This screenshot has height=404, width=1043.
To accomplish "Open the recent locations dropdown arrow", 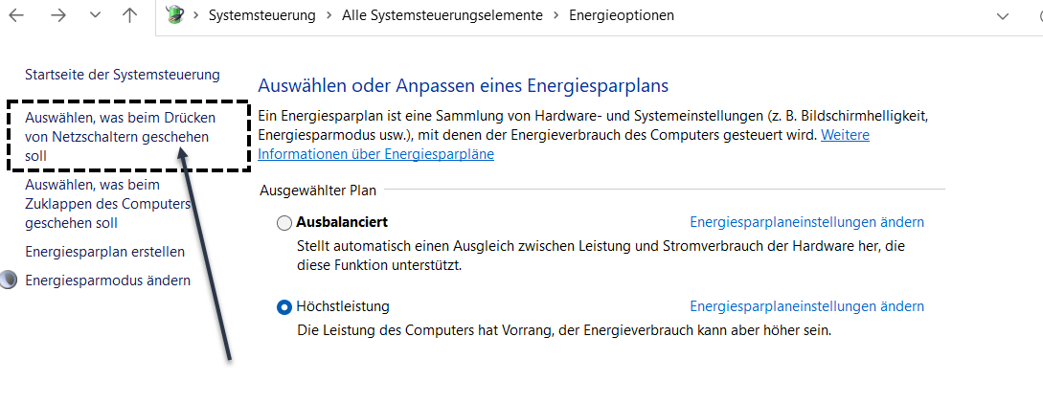I will coord(94,15).
